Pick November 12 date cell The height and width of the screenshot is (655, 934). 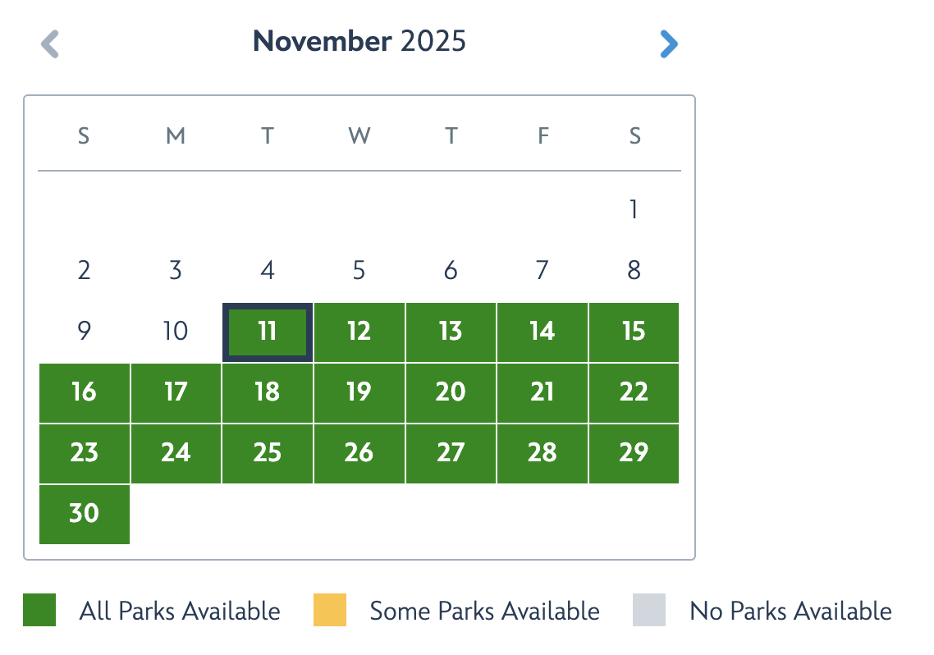point(359,332)
